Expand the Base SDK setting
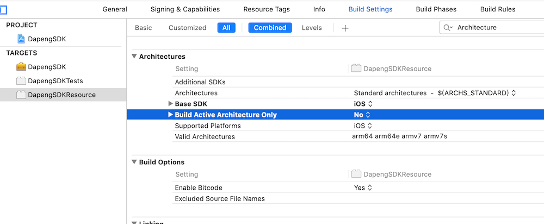 point(170,104)
